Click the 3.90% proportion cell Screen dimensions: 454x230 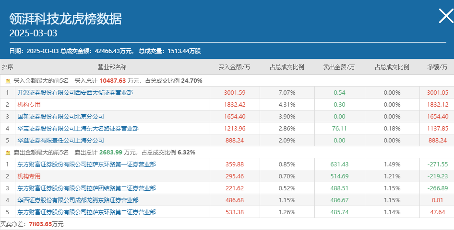(x=287, y=117)
